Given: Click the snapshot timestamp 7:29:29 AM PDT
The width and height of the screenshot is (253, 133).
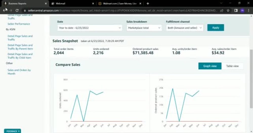Looking at the screenshot, I should tap(115, 41).
